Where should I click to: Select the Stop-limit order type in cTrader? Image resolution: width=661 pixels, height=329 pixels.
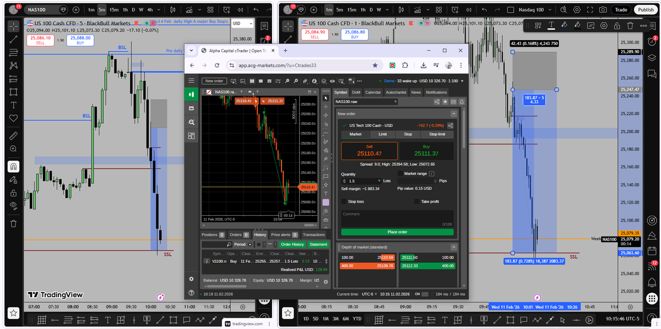(437, 134)
